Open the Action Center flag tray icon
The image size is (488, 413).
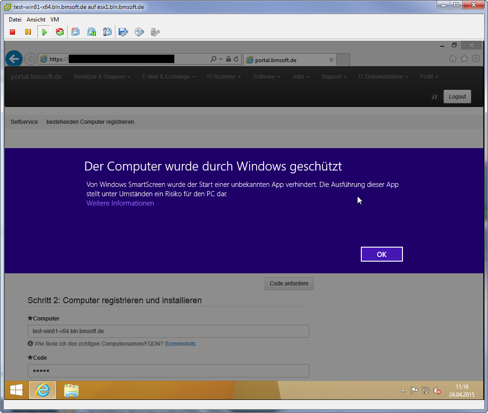tap(414, 391)
